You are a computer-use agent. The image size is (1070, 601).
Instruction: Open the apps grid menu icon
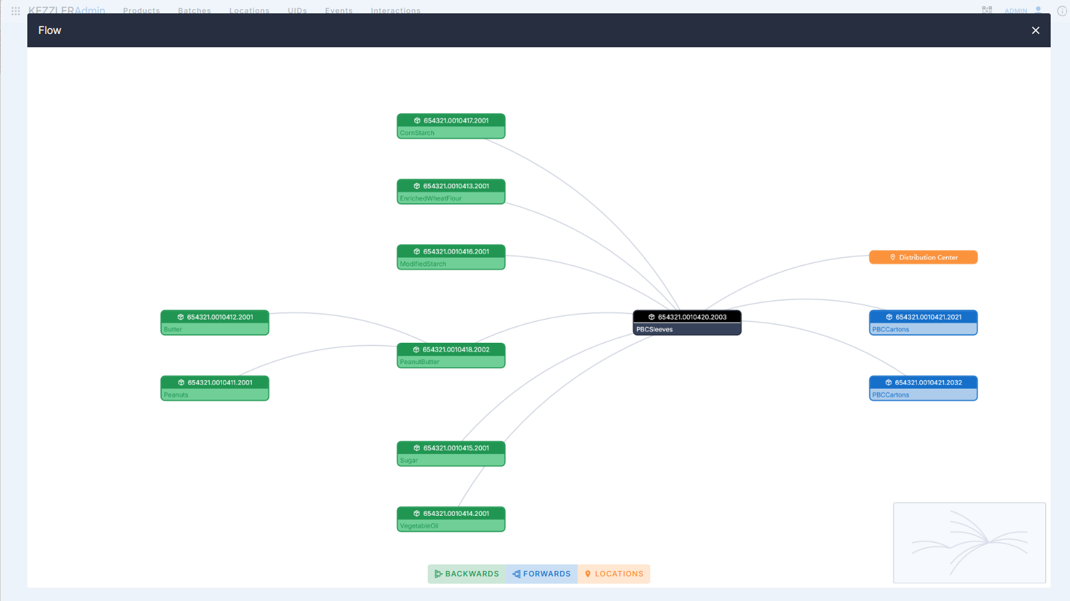click(16, 11)
